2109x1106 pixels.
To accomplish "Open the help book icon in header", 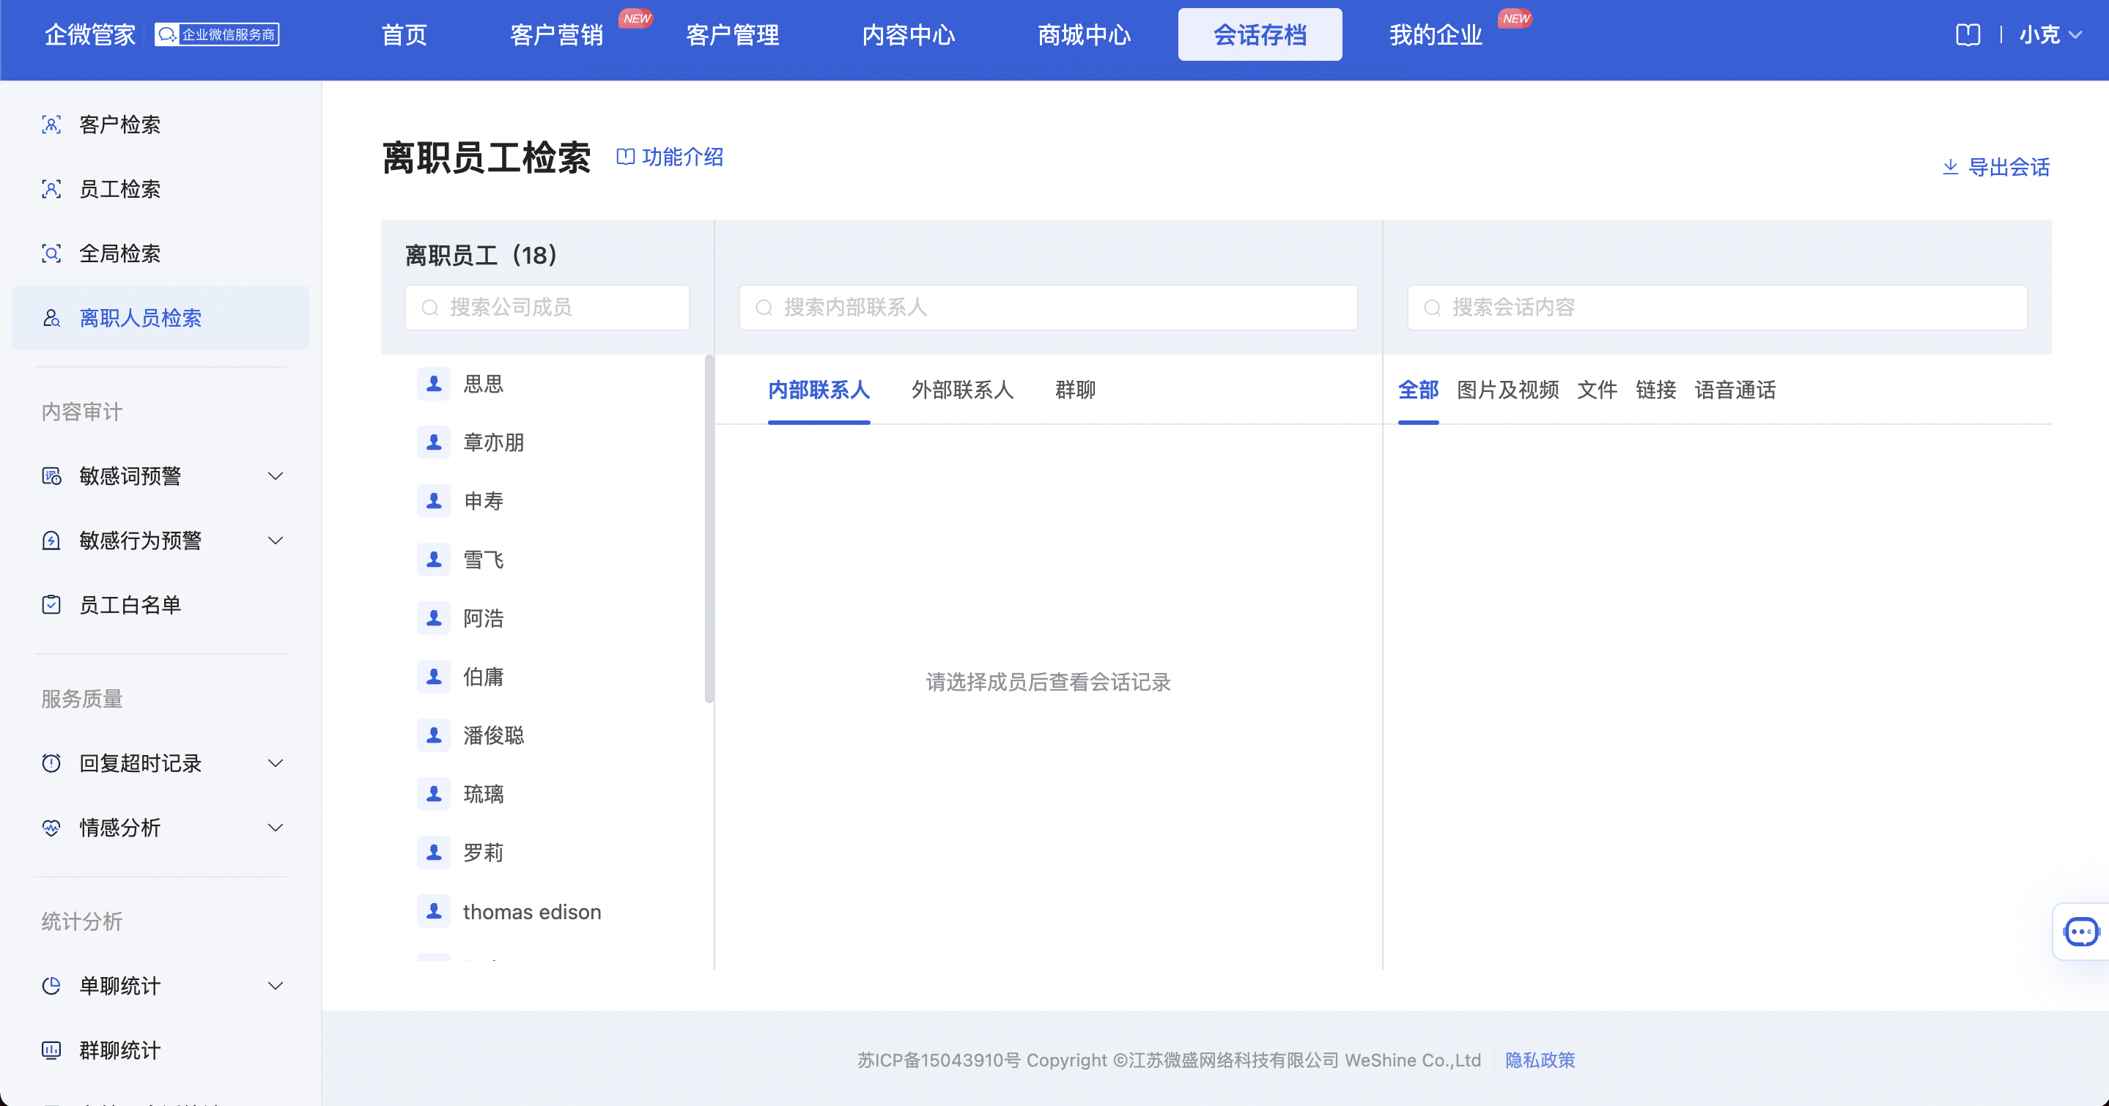I will 1968,34.
